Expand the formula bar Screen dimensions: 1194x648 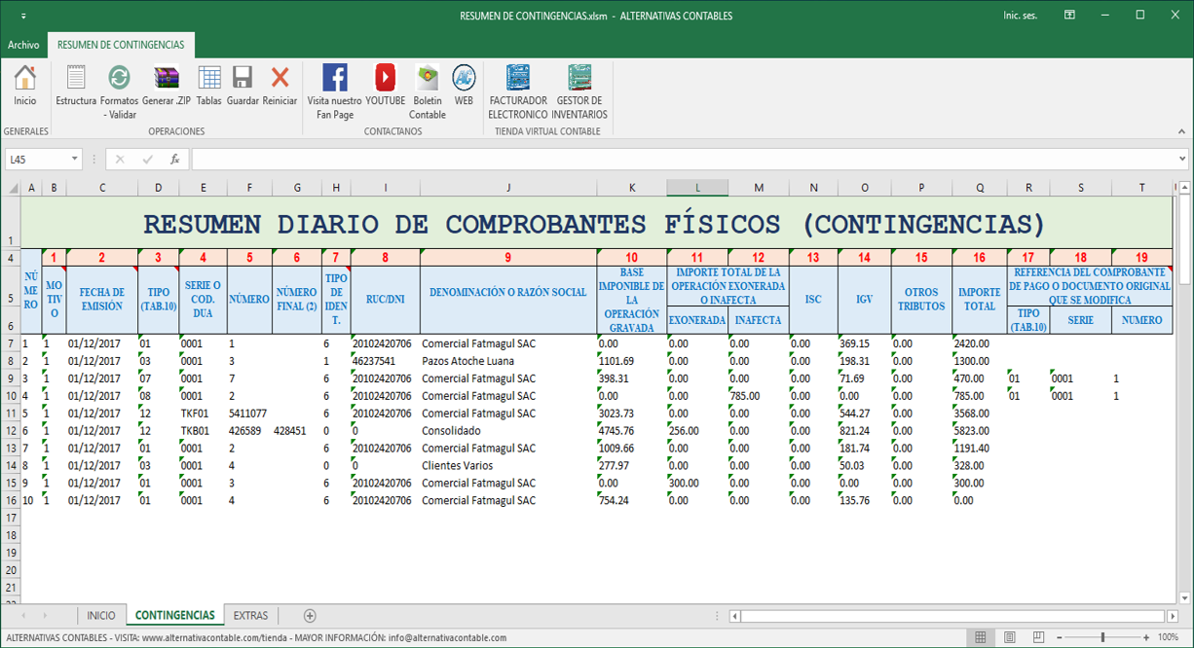(1182, 160)
